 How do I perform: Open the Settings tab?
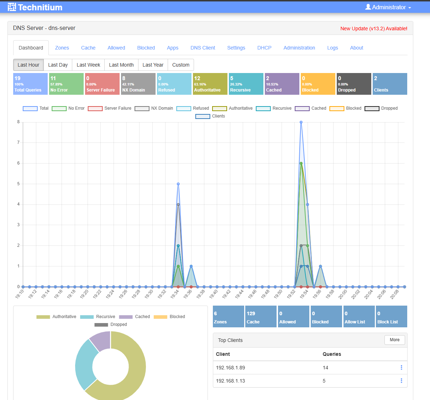coord(236,48)
